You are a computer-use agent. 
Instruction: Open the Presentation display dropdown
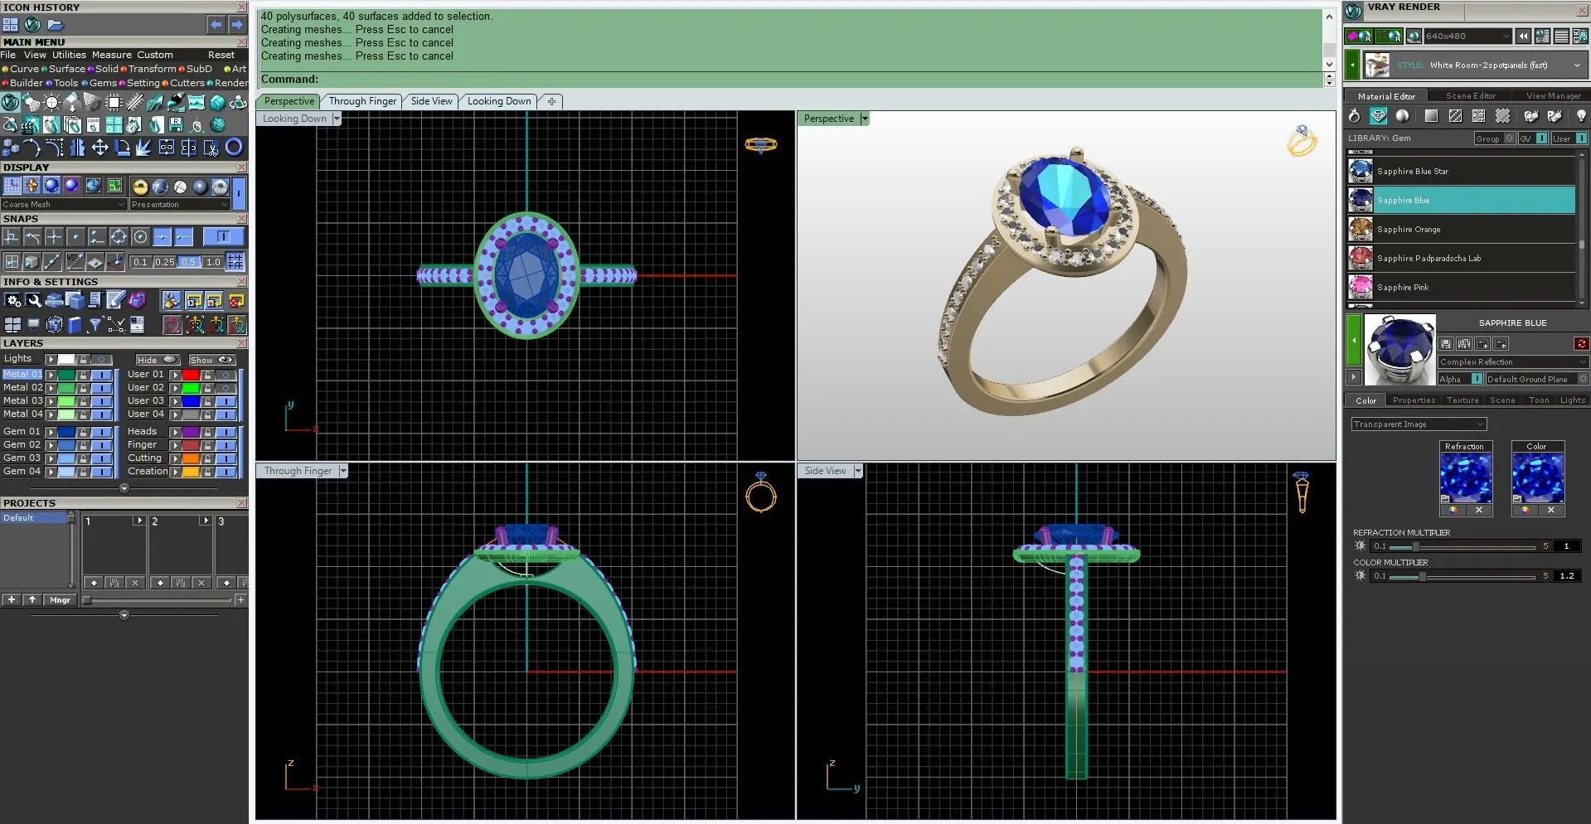coord(180,205)
